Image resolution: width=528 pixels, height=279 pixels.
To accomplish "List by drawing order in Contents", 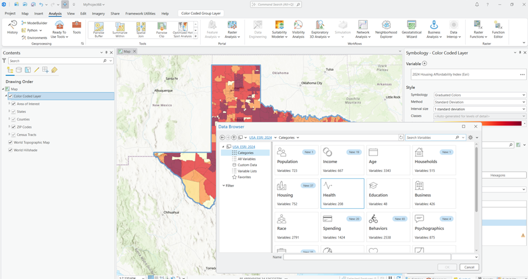I will (10, 70).
